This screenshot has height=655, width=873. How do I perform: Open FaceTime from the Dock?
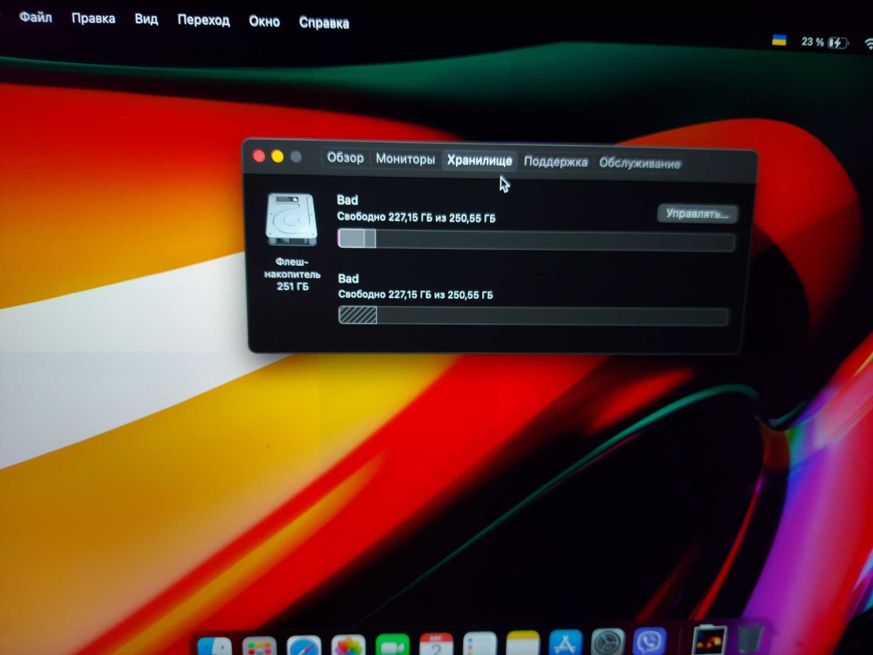point(392,645)
